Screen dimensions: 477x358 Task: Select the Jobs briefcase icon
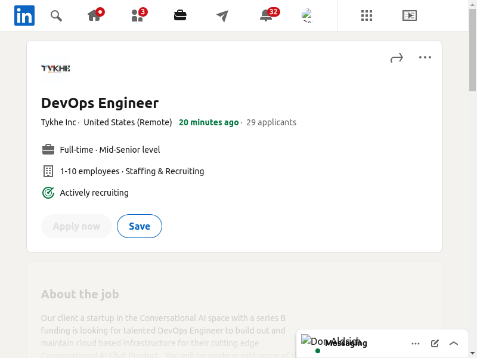coord(180,16)
